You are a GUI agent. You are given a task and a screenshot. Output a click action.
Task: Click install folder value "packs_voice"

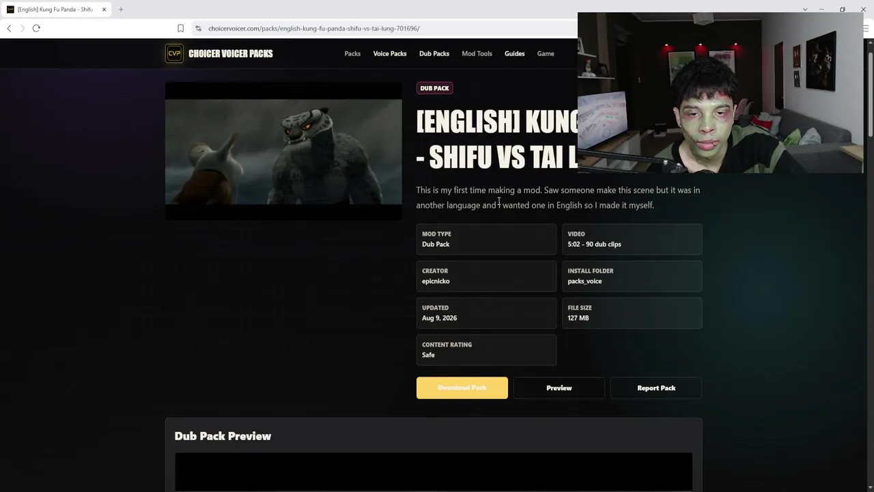[x=584, y=281]
